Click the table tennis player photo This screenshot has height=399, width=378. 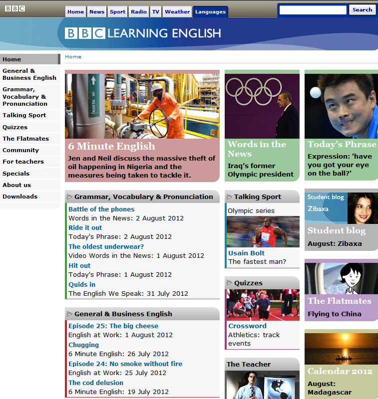pos(342,106)
